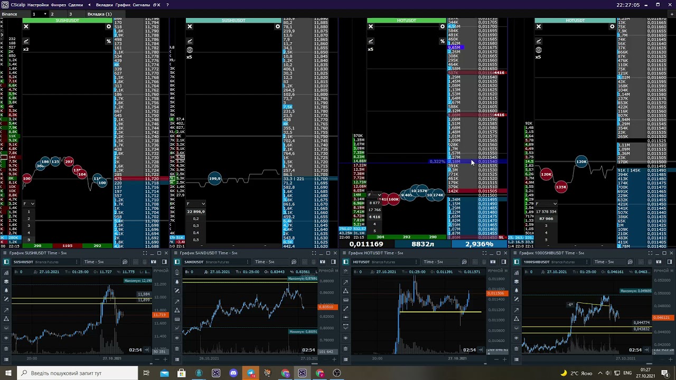Viewport: 676px width, 380px height.
Task: Click the SUSHIUSDT green header of the first panel
Action: [67, 21]
